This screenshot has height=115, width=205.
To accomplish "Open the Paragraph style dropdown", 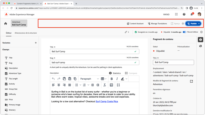I will point(89,79).
